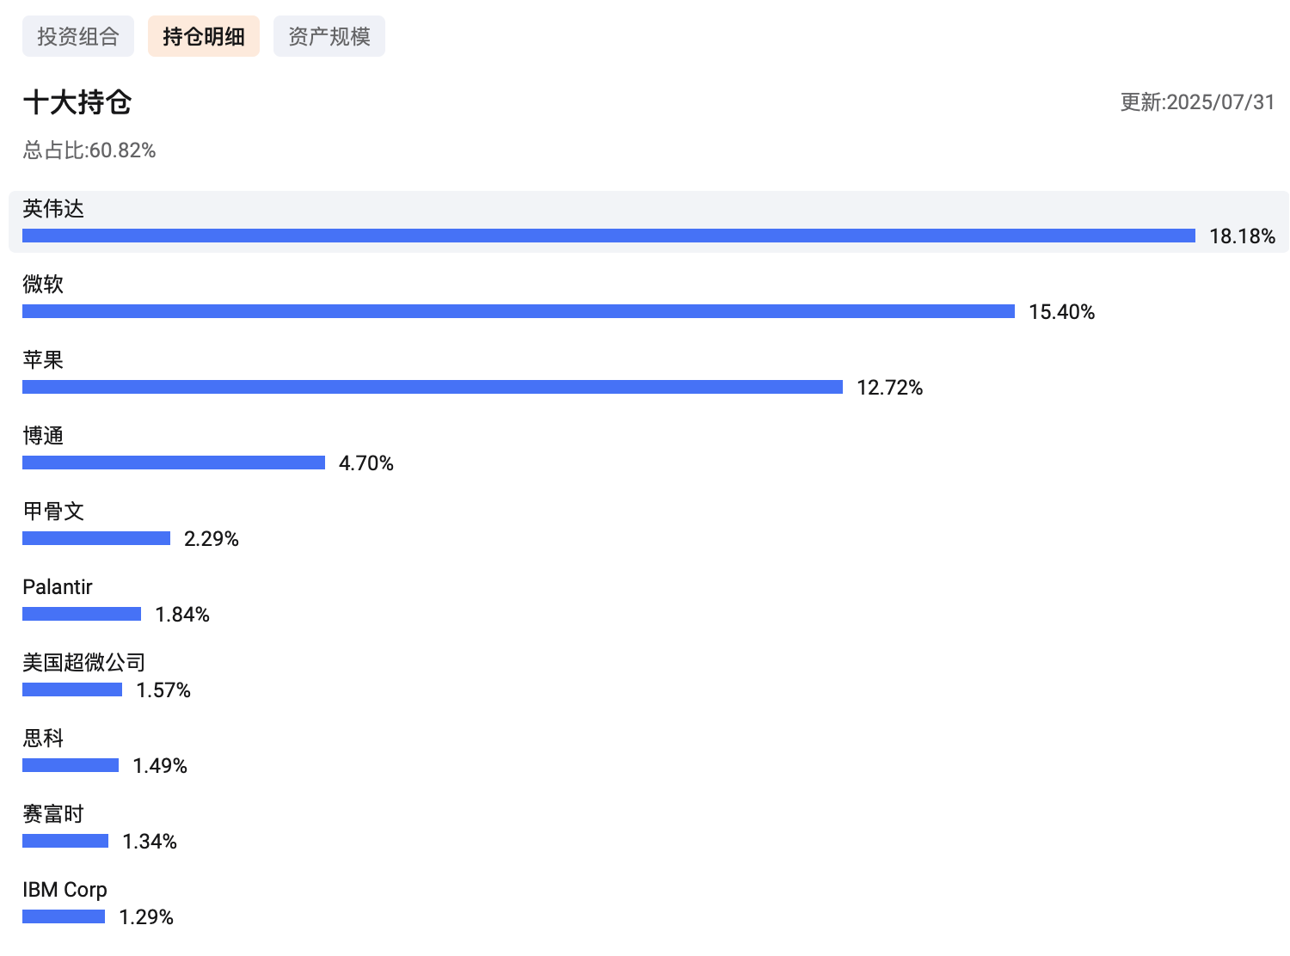Image resolution: width=1290 pixels, height=956 pixels.
Task: Select the 赛富时 holding label
Action: coord(53,814)
